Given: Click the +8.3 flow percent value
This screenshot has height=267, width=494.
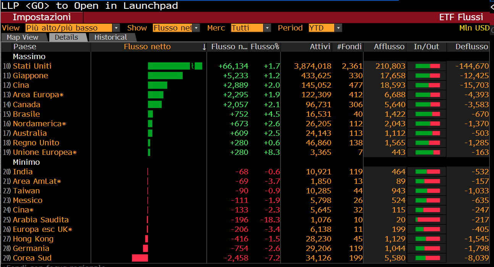Looking at the screenshot, I should click(x=272, y=152).
